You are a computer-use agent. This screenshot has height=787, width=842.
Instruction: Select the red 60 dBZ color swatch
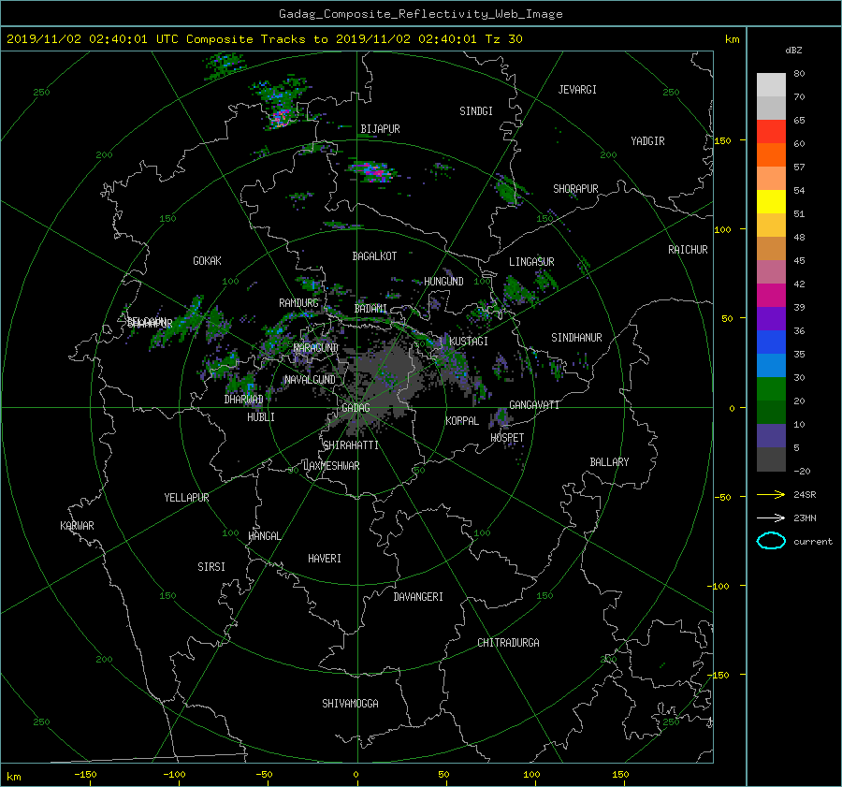[771, 131]
